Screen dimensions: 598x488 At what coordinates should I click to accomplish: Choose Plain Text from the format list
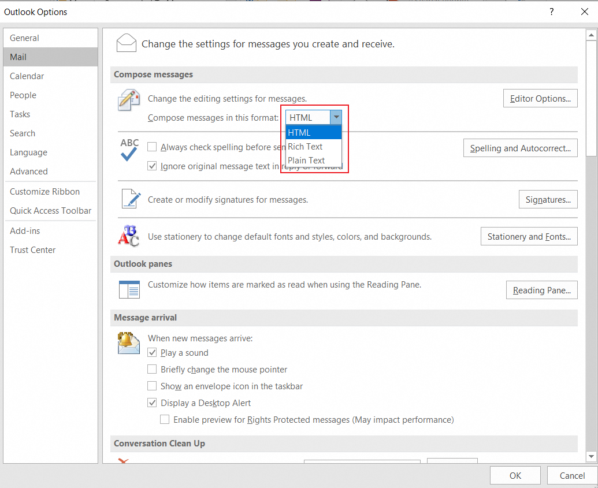pos(314,160)
